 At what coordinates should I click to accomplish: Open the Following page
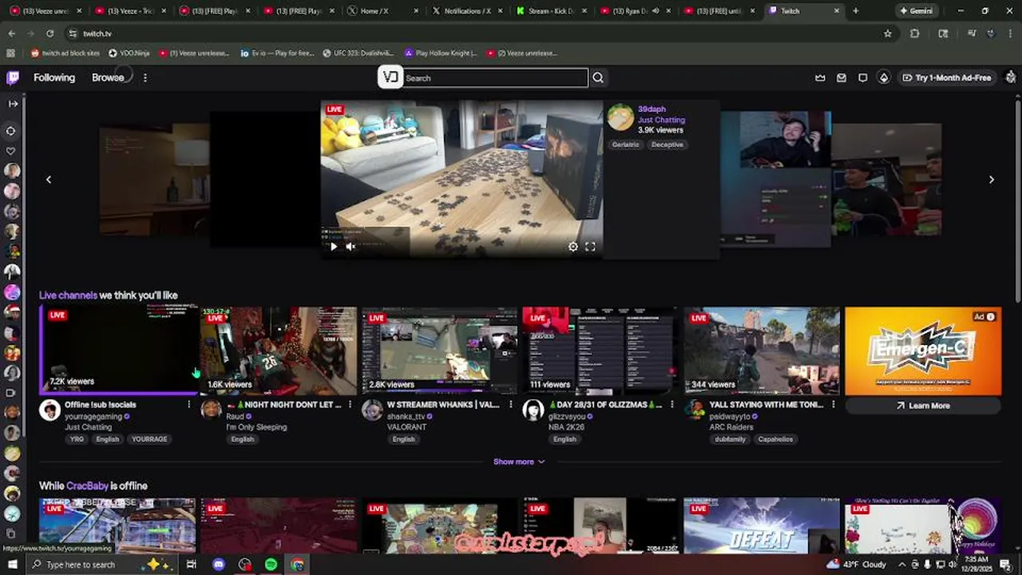[x=54, y=77]
